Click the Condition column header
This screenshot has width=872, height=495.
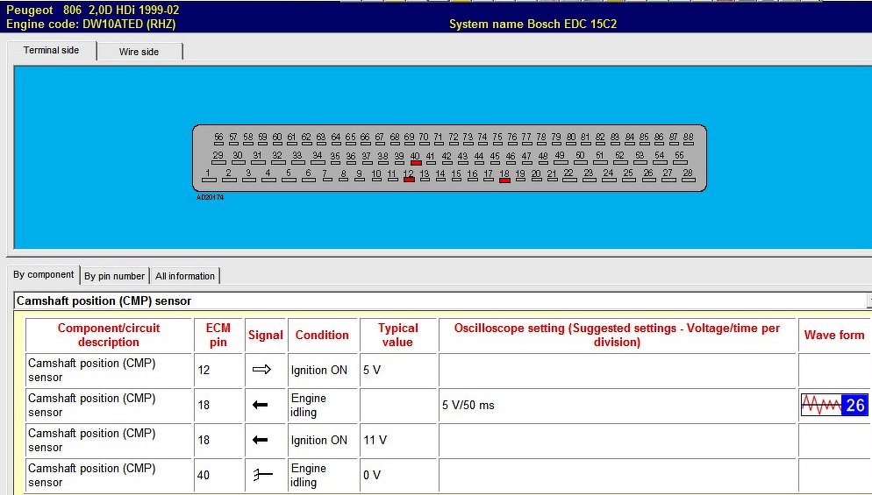click(x=322, y=335)
